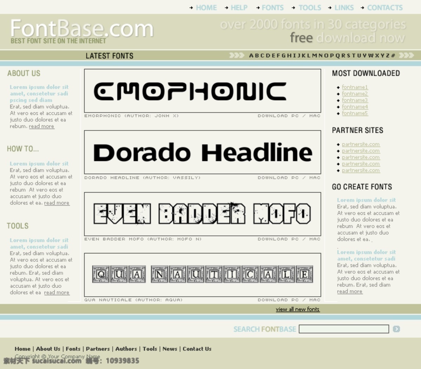Open HOME in the top navigation
This screenshot has width=421, height=369.
click(206, 8)
